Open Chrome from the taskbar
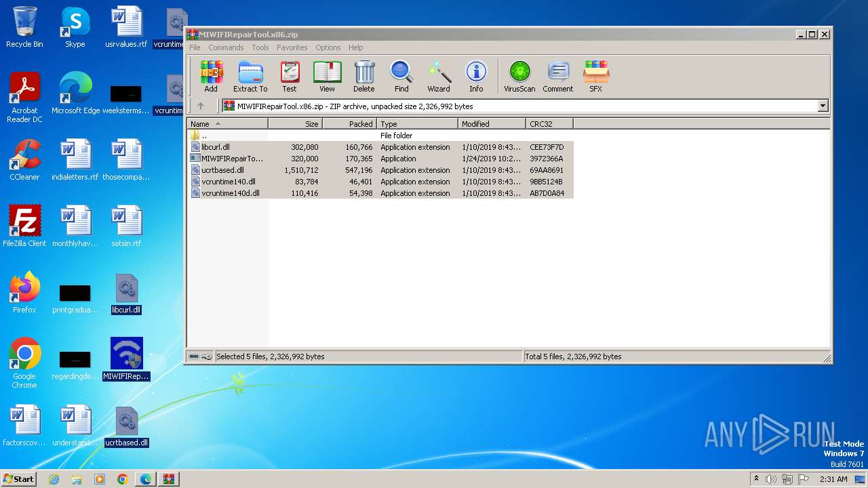This screenshot has height=488, width=868. pyautogui.click(x=122, y=479)
